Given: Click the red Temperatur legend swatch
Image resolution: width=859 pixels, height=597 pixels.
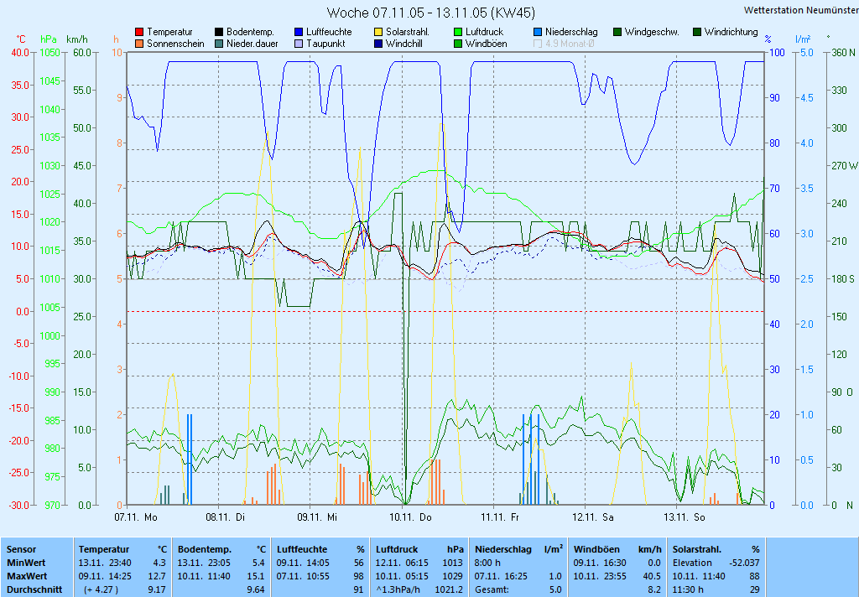Looking at the screenshot, I should (x=139, y=32).
